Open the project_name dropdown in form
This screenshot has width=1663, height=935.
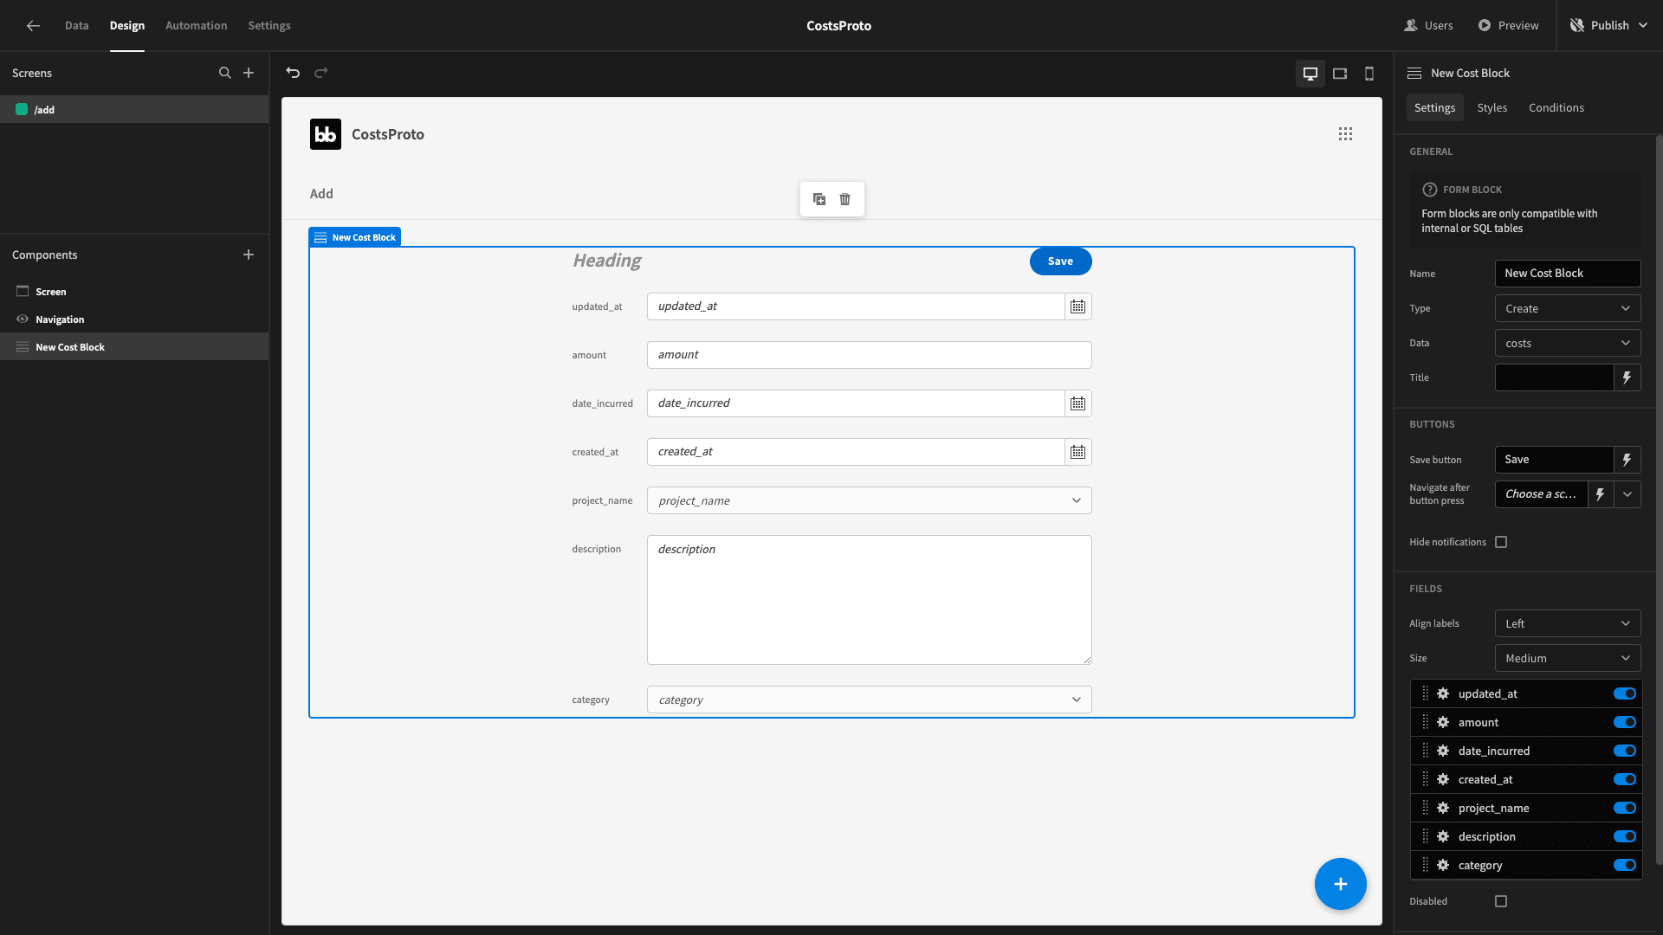[869, 500]
